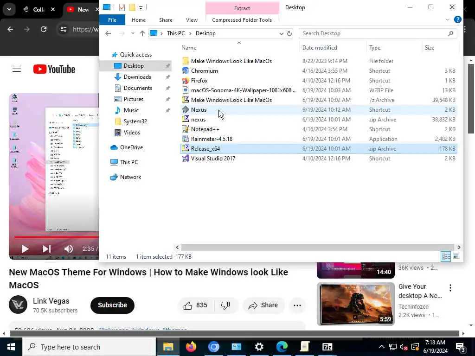Open Microsoft Edge from the taskbar
The width and height of the screenshot is (475, 356).
click(282, 347)
